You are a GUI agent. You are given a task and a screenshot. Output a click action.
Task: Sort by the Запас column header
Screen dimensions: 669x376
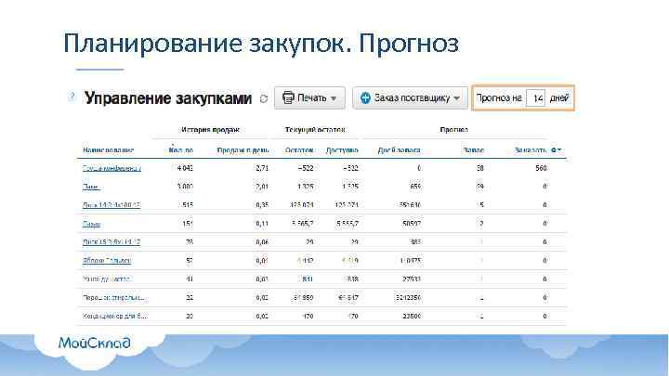[473, 150]
